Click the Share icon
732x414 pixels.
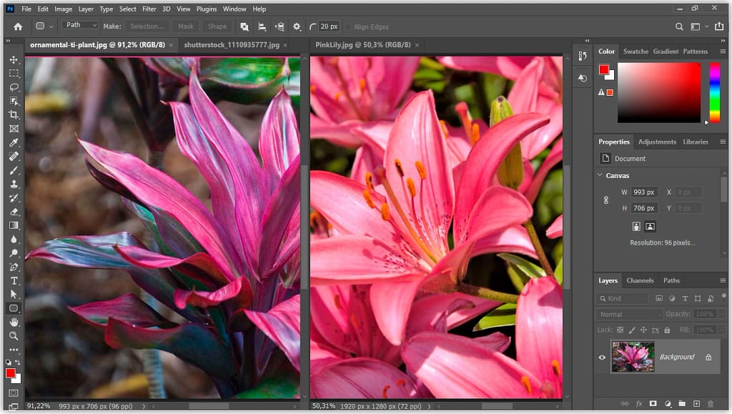[719, 26]
